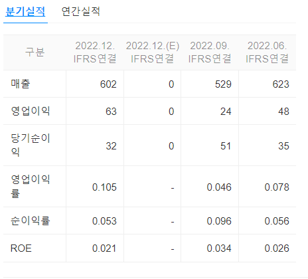Click the dash in the 순이익률 estimate cell
Image resolution: width=308 pixels, height=279 pixels.
point(173,222)
